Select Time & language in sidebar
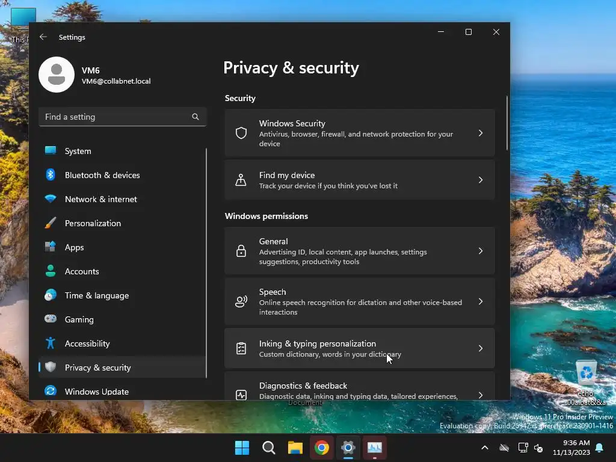This screenshot has width=616, height=462. coord(122,295)
